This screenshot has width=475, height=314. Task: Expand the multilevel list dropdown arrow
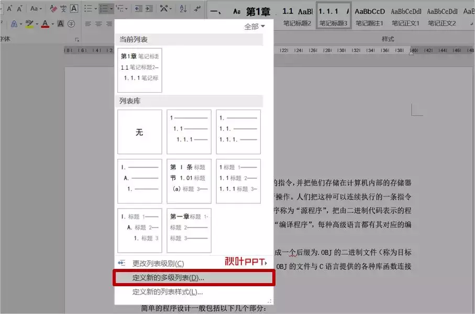tap(127, 9)
